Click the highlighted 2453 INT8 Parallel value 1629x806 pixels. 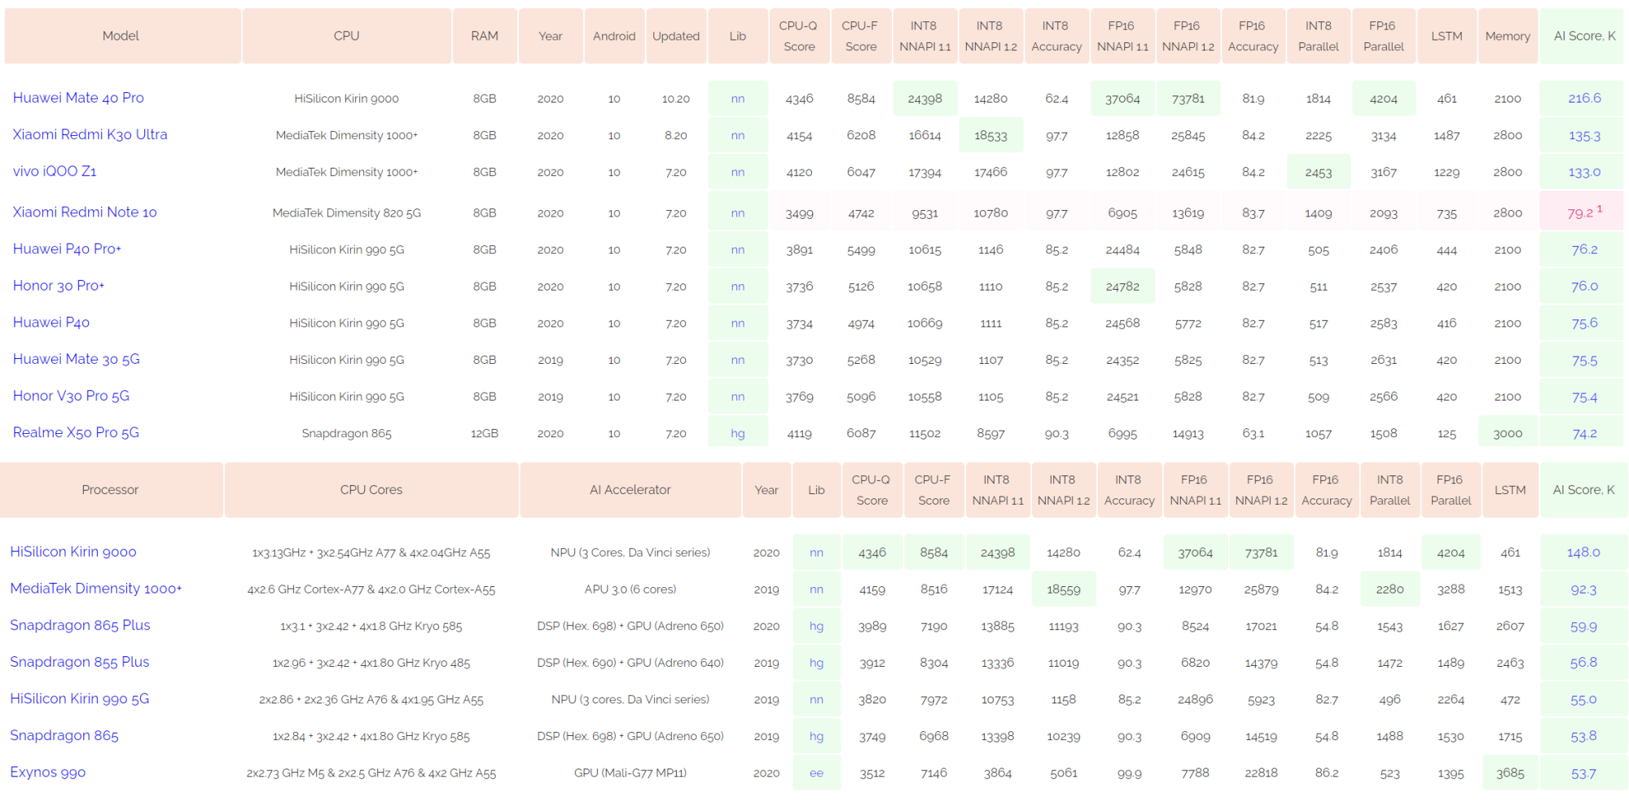click(x=1319, y=172)
